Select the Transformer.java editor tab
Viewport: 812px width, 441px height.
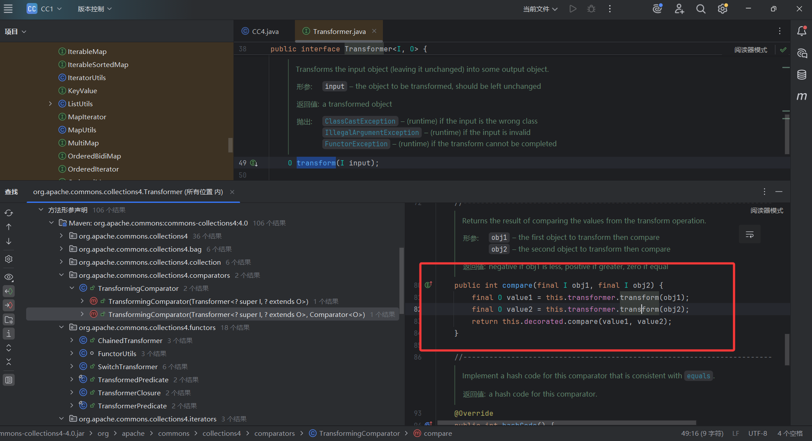coord(339,31)
